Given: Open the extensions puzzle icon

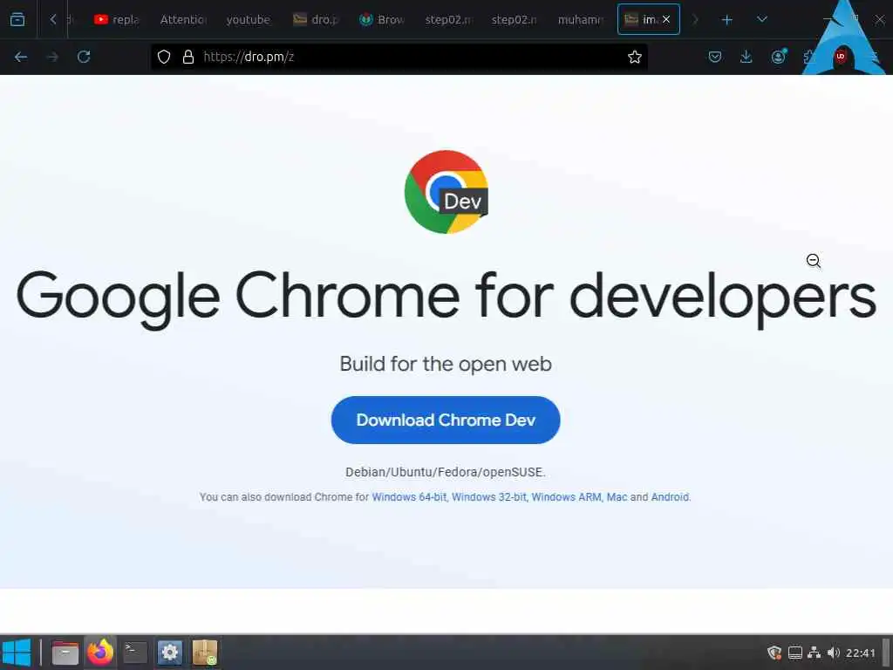Looking at the screenshot, I should click(x=808, y=57).
